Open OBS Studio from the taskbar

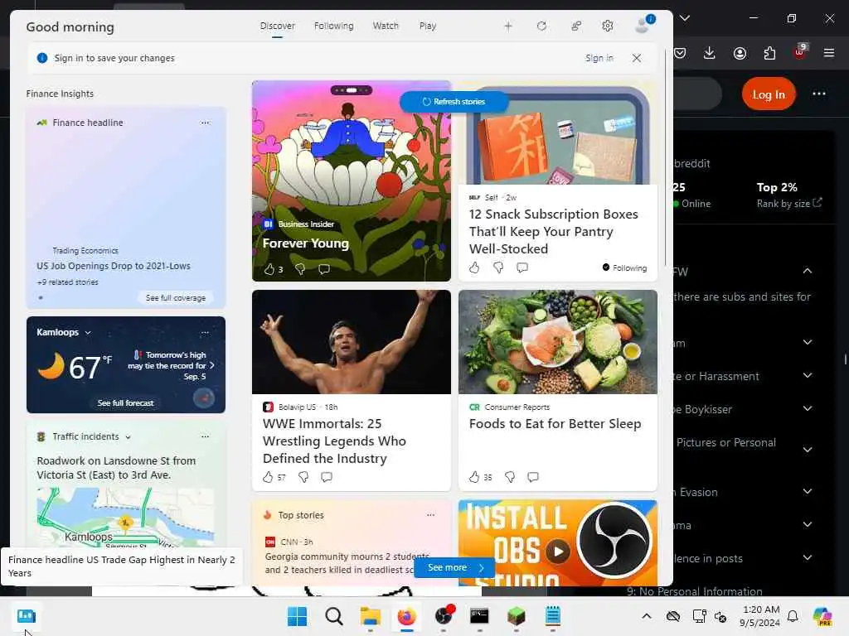tap(444, 616)
